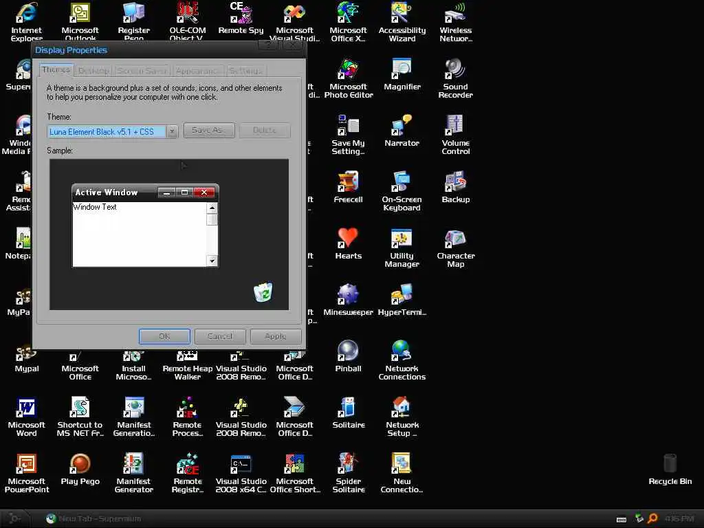This screenshot has width=704, height=528.
Task: Open the Start button on taskbar
Action: [14, 518]
